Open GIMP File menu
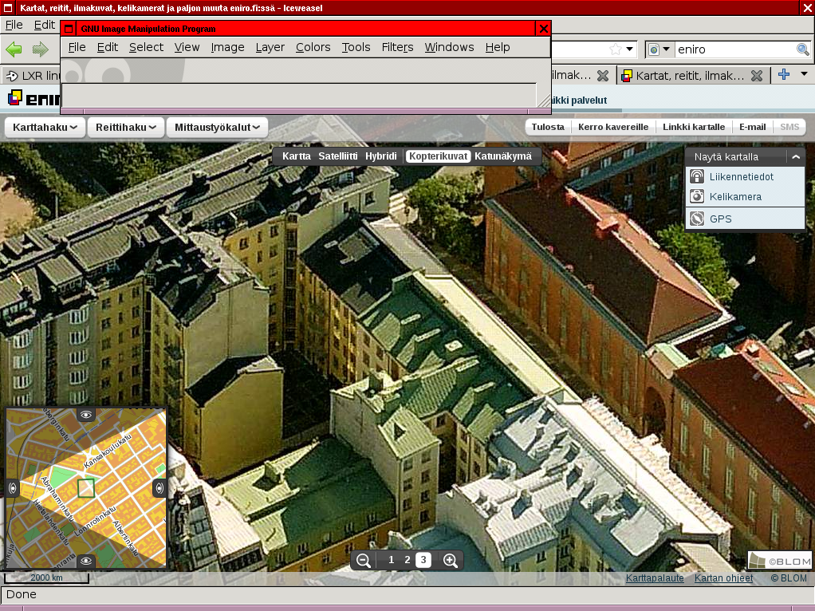815x611 pixels. [x=77, y=47]
